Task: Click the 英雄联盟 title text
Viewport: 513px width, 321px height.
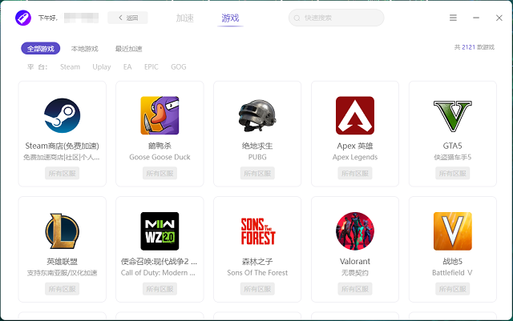Action: [x=63, y=262]
